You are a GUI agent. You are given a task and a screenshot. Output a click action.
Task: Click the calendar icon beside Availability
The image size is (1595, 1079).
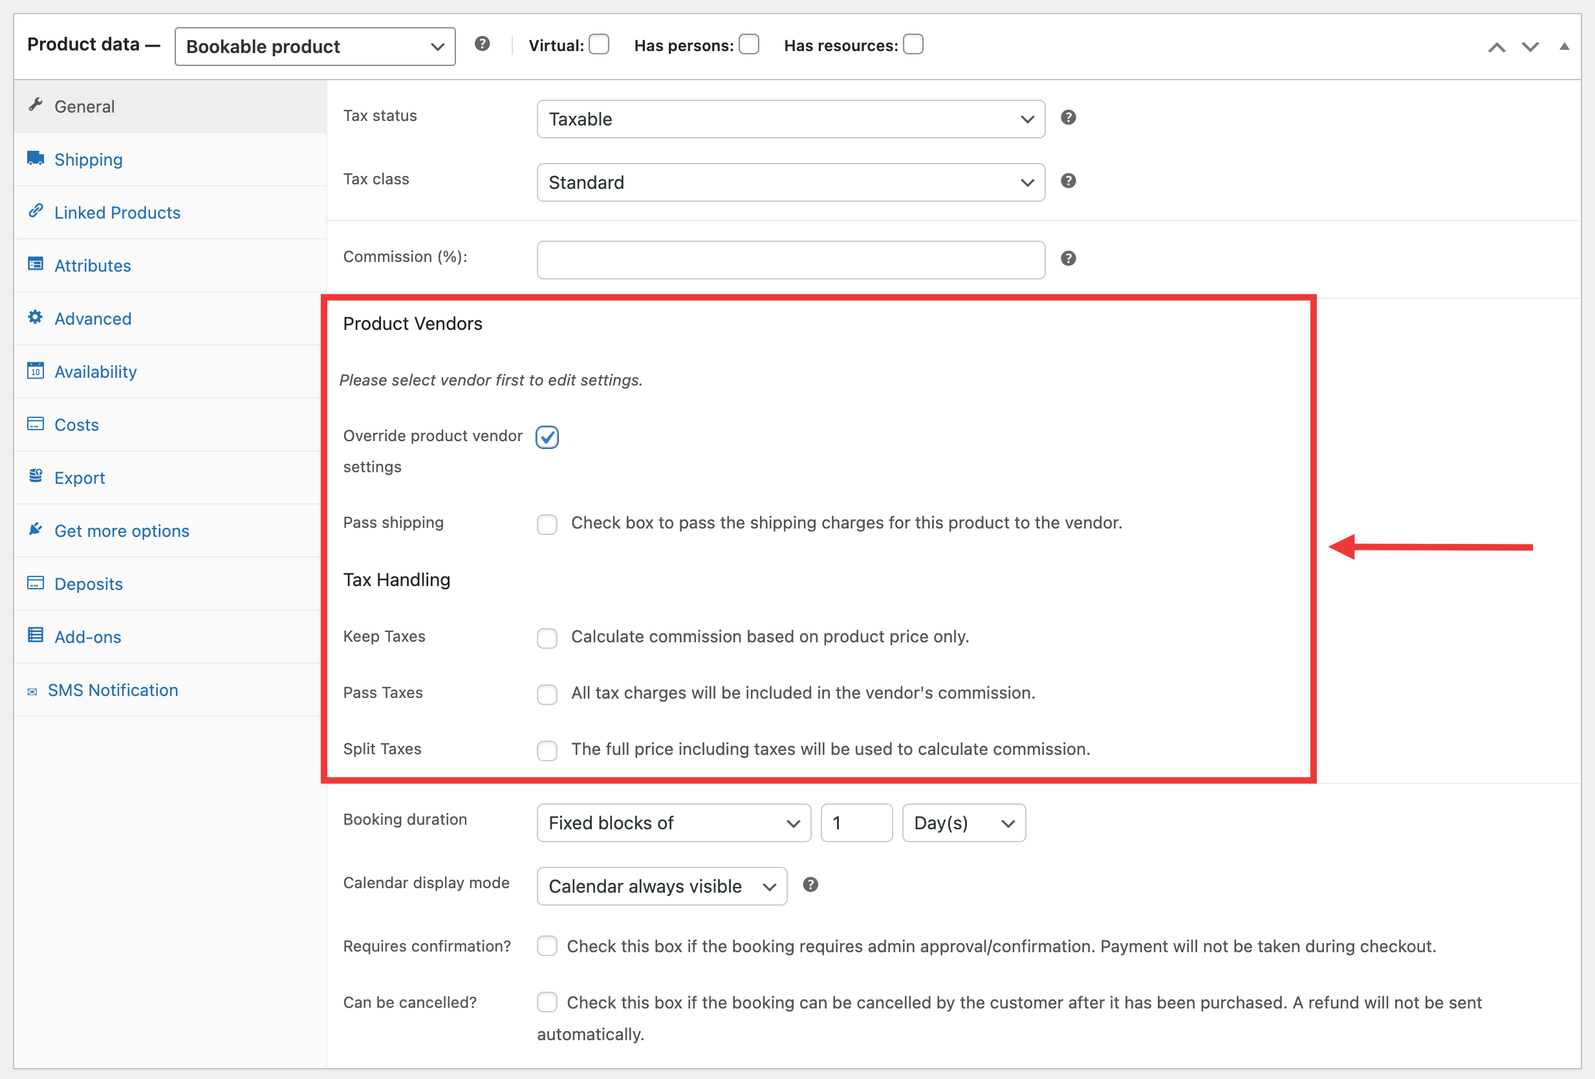click(36, 371)
